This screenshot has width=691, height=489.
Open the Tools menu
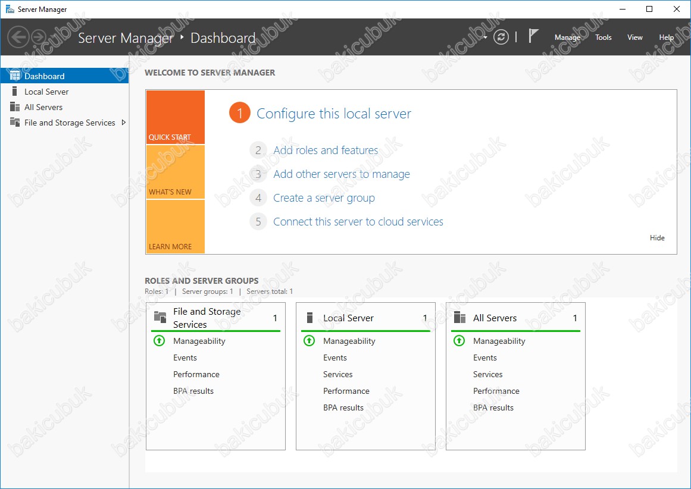point(604,37)
